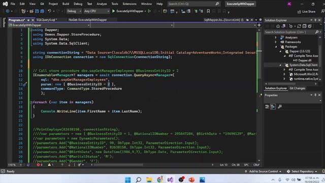Click the Save All icon
This screenshot has height=183, width=325.
click(x=42, y=11)
